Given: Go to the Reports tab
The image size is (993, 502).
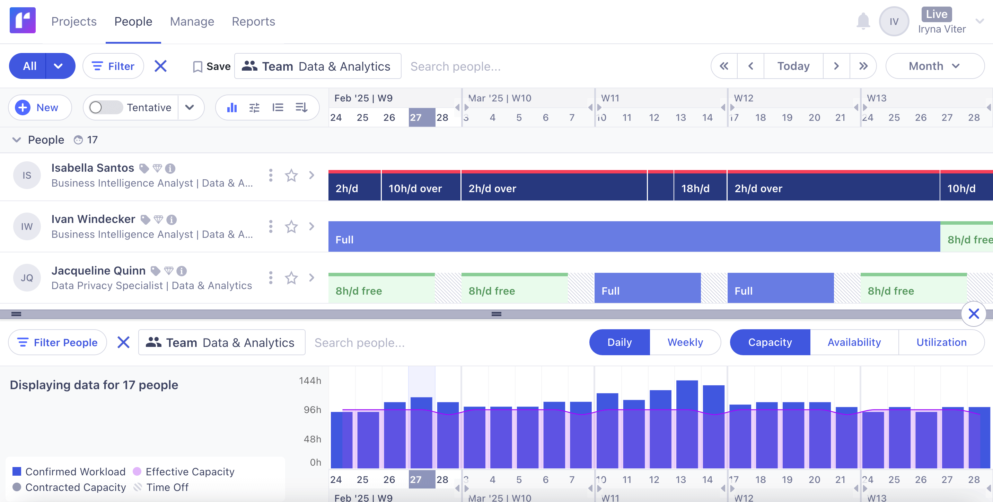Looking at the screenshot, I should click(x=253, y=21).
